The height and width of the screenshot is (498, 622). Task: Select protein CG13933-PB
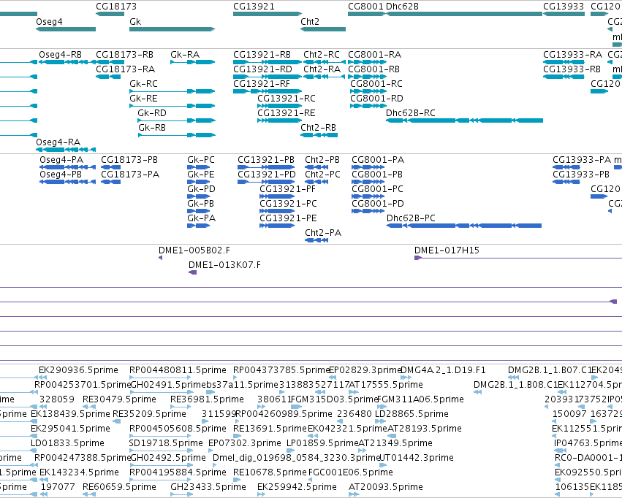pyautogui.click(x=581, y=175)
